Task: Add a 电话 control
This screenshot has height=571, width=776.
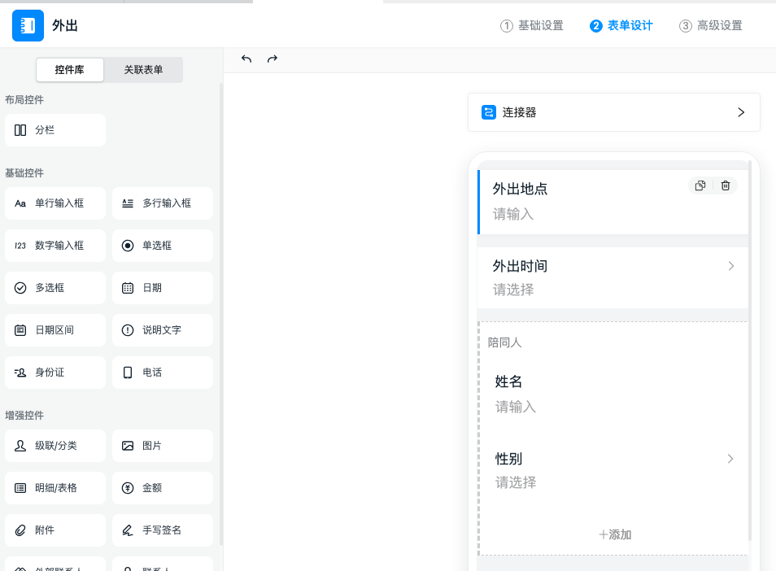Action: coord(163,373)
